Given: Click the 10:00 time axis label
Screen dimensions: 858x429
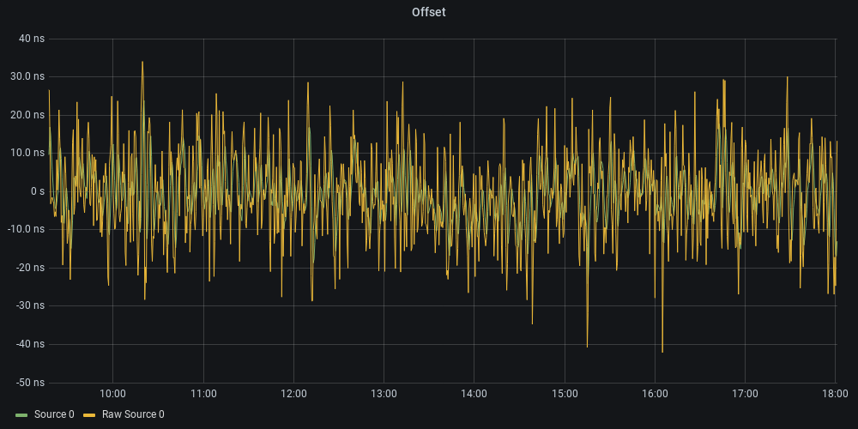Looking at the screenshot, I should tap(112, 394).
